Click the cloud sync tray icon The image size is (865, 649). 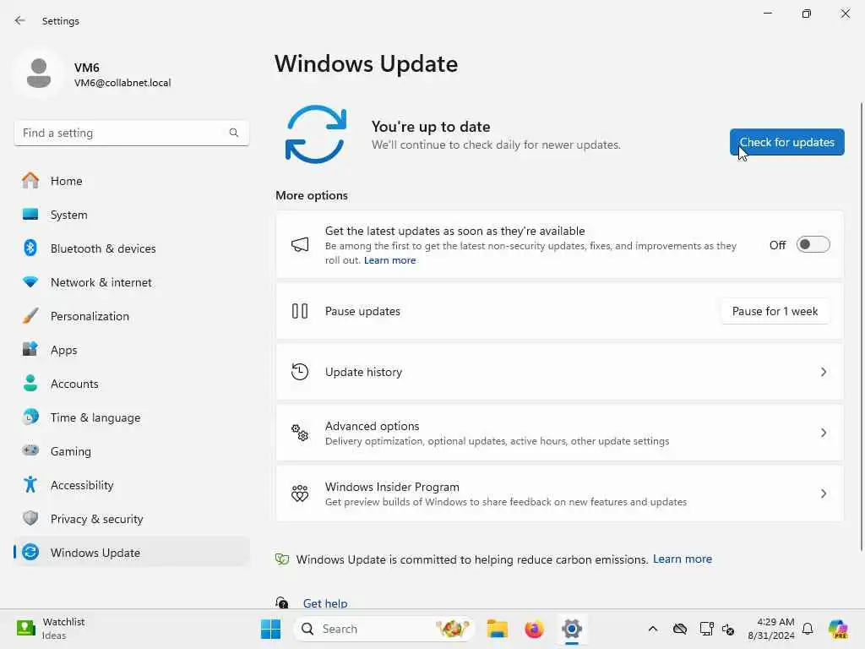[x=680, y=629]
